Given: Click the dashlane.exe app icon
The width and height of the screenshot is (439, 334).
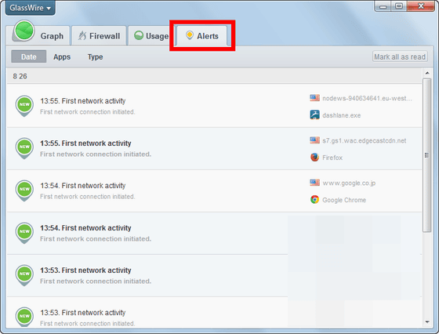Looking at the screenshot, I should point(314,114).
